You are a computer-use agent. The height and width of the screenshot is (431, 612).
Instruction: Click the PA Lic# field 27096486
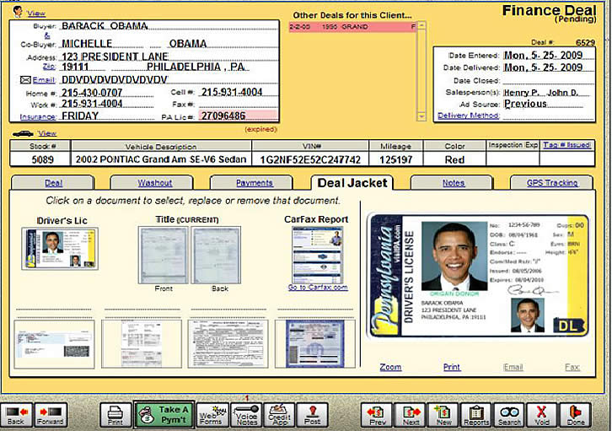[x=238, y=116]
